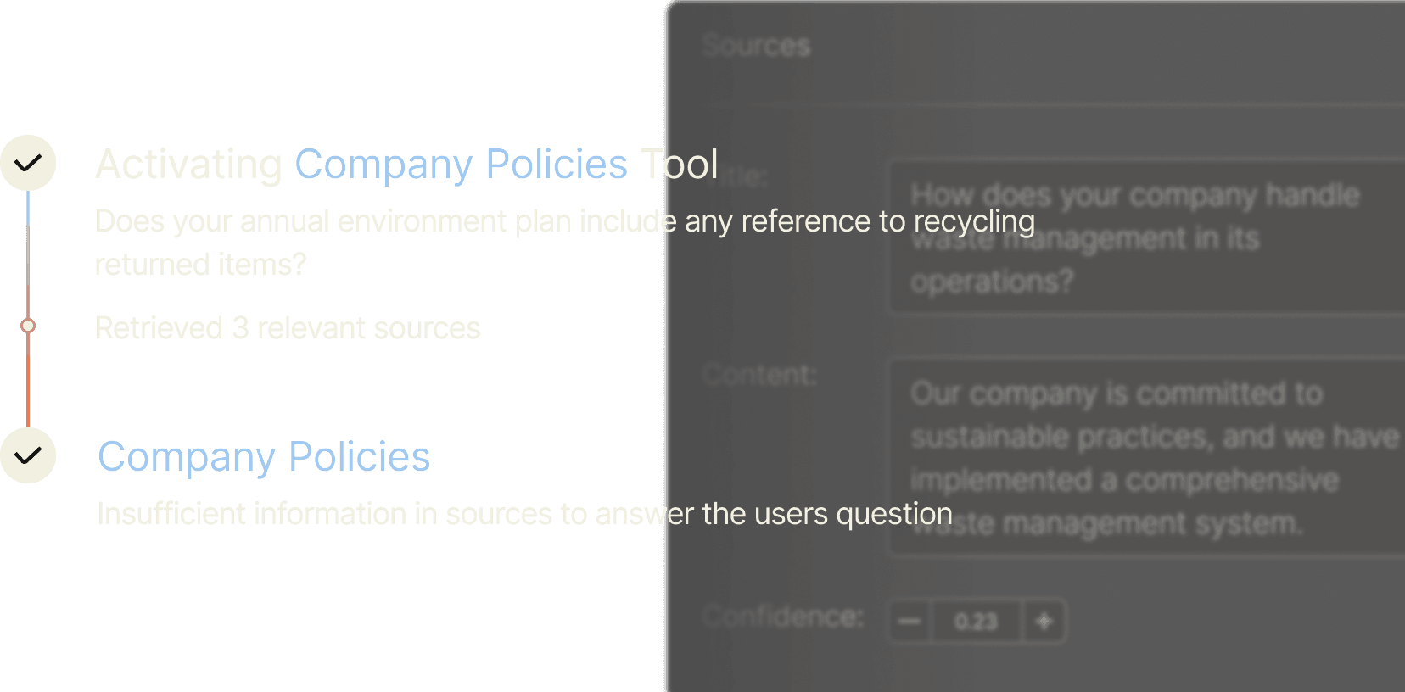Click the checkmark icon beside the lower Company Policies step
This screenshot has width=1405, height=692.
tap(28, 455)
